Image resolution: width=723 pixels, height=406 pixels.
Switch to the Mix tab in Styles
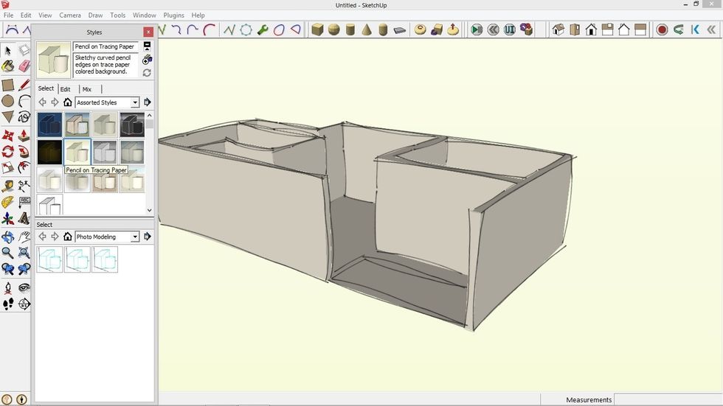87,89
